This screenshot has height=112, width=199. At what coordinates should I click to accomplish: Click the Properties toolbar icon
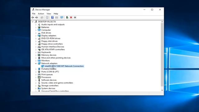tap(47, 17)
